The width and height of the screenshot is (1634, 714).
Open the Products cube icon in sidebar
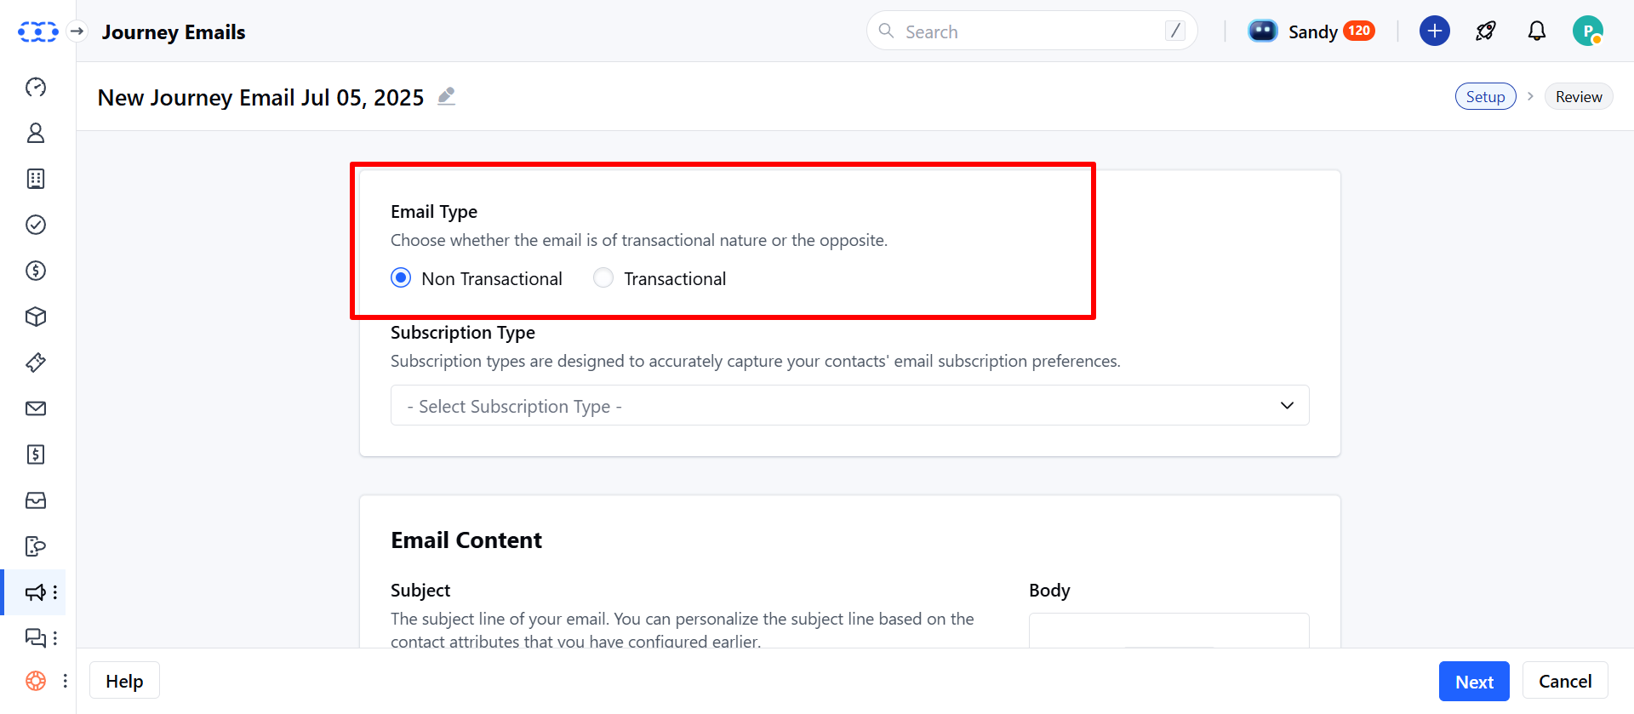tap(36, 317)
